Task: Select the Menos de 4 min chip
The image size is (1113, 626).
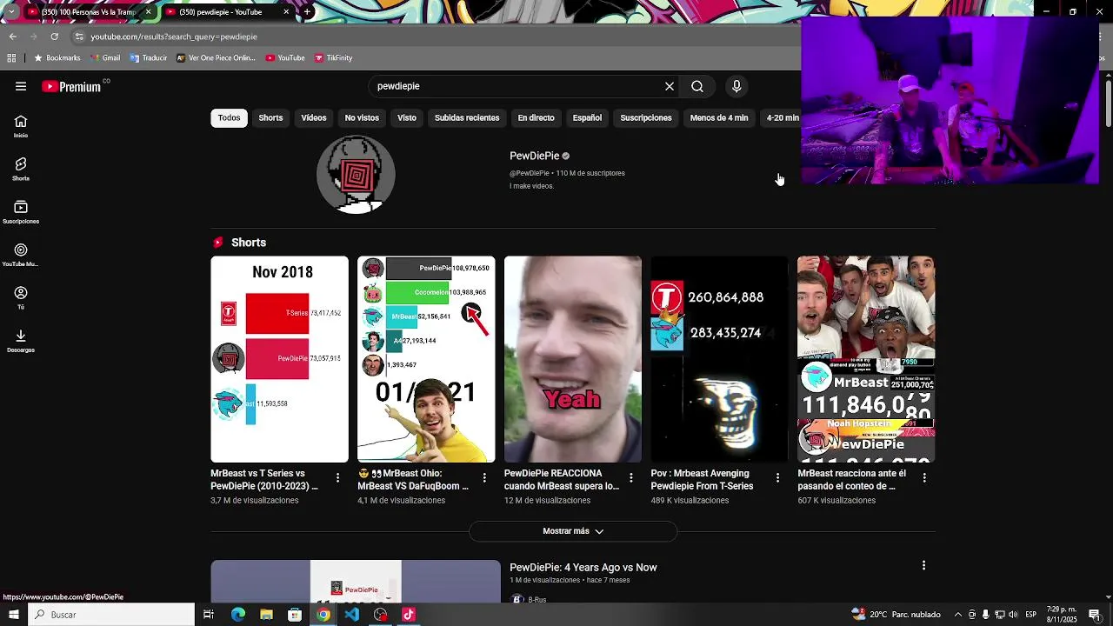Action: point(719,118)
